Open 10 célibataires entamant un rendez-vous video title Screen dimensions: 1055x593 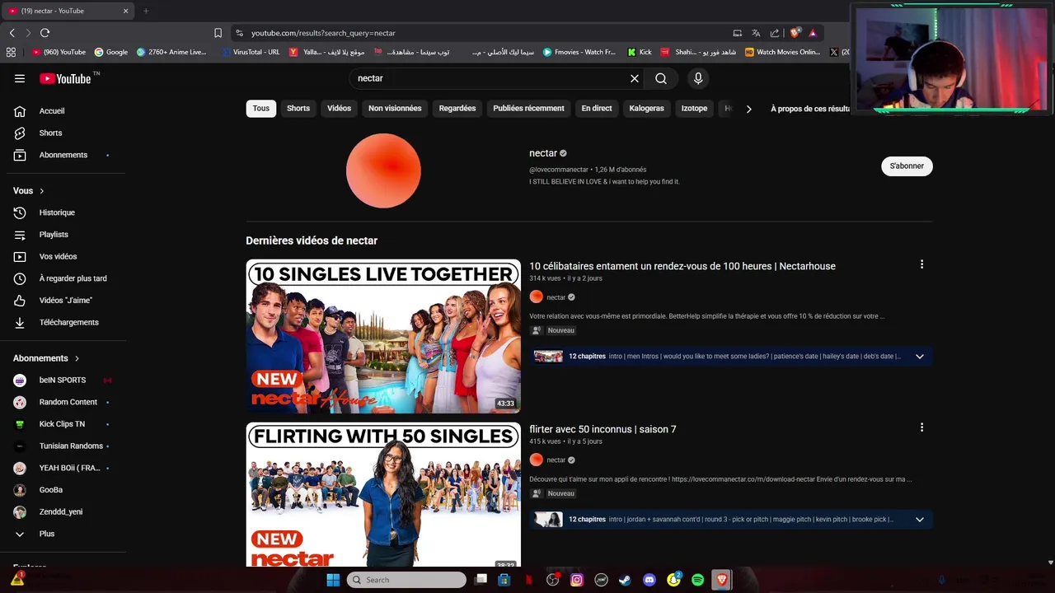(682, 266)
